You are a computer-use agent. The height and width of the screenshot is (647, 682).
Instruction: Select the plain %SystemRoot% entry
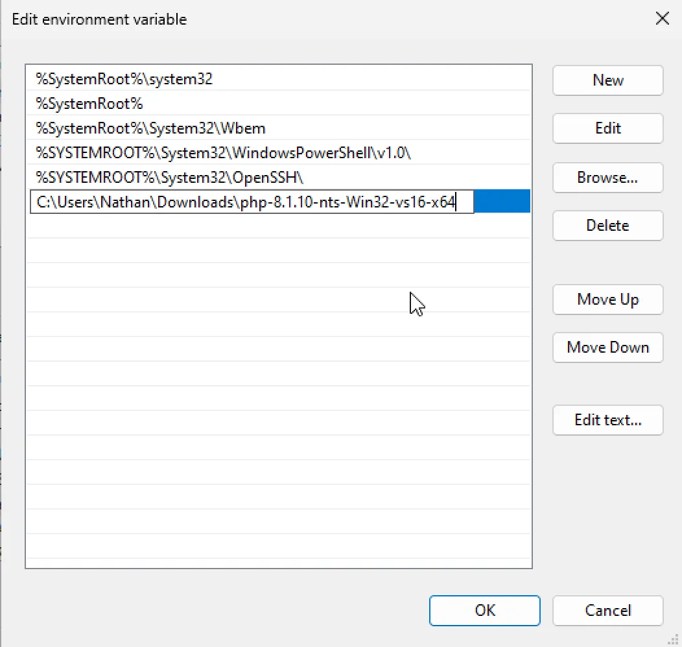click(278, 104)
